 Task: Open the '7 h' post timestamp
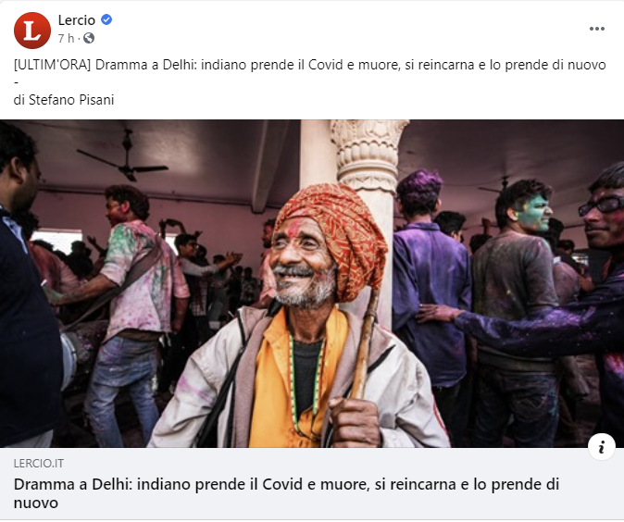[x=66, y=38]
